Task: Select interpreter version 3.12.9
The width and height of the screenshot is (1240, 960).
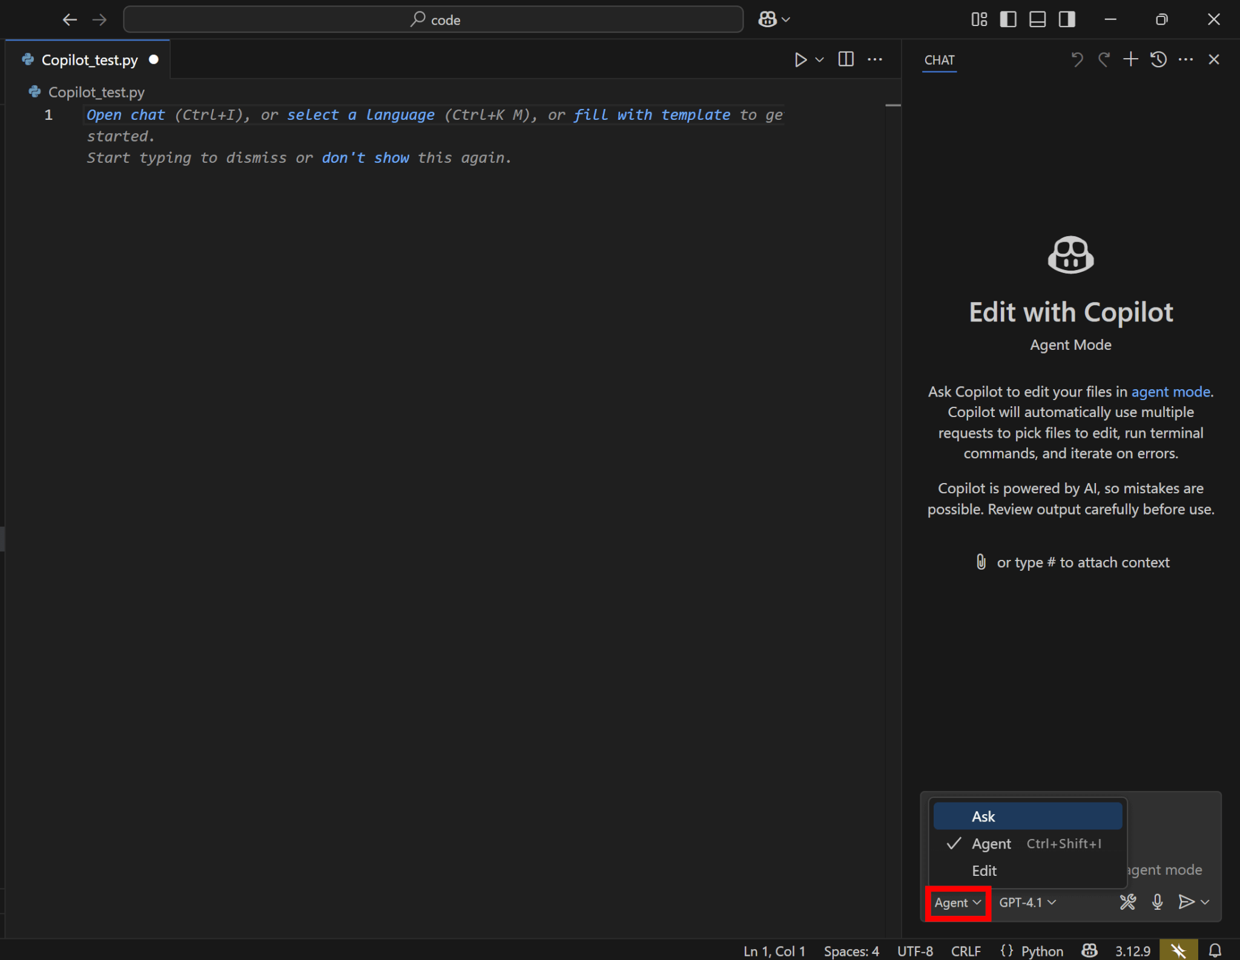Action: 1132,951
